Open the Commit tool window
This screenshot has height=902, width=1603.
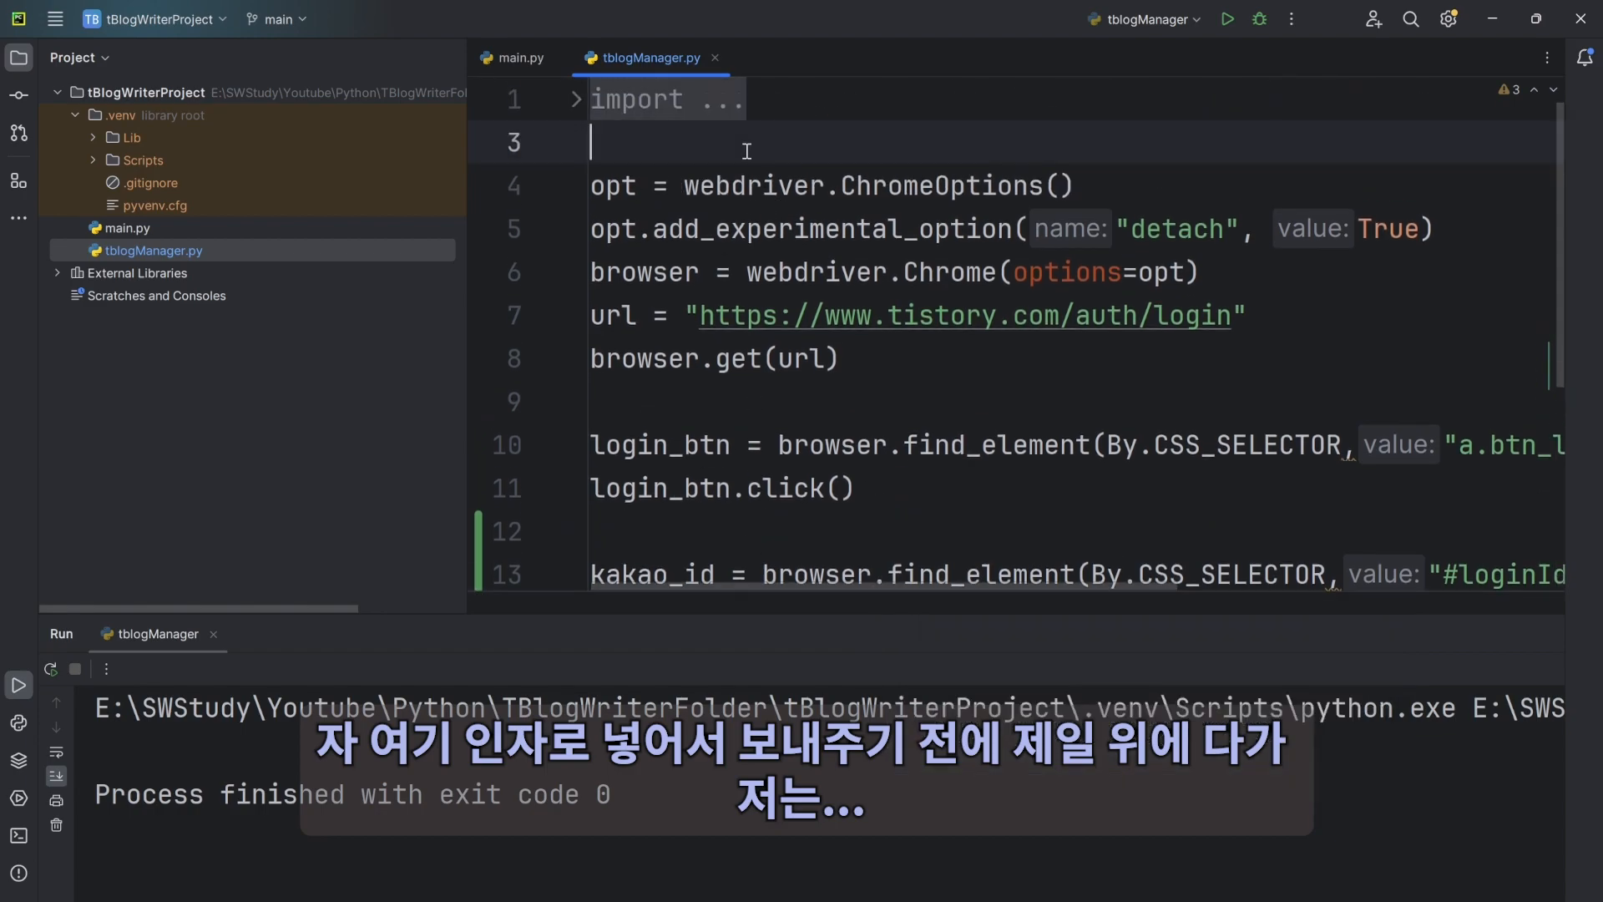tap(18, 95)
